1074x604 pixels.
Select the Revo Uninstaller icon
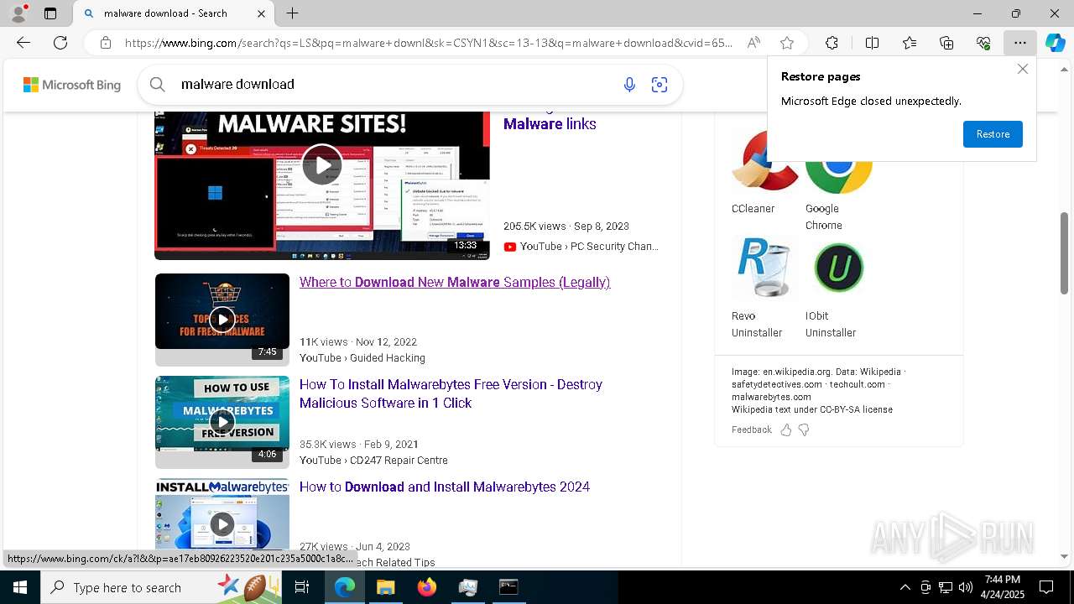point(764,268)
